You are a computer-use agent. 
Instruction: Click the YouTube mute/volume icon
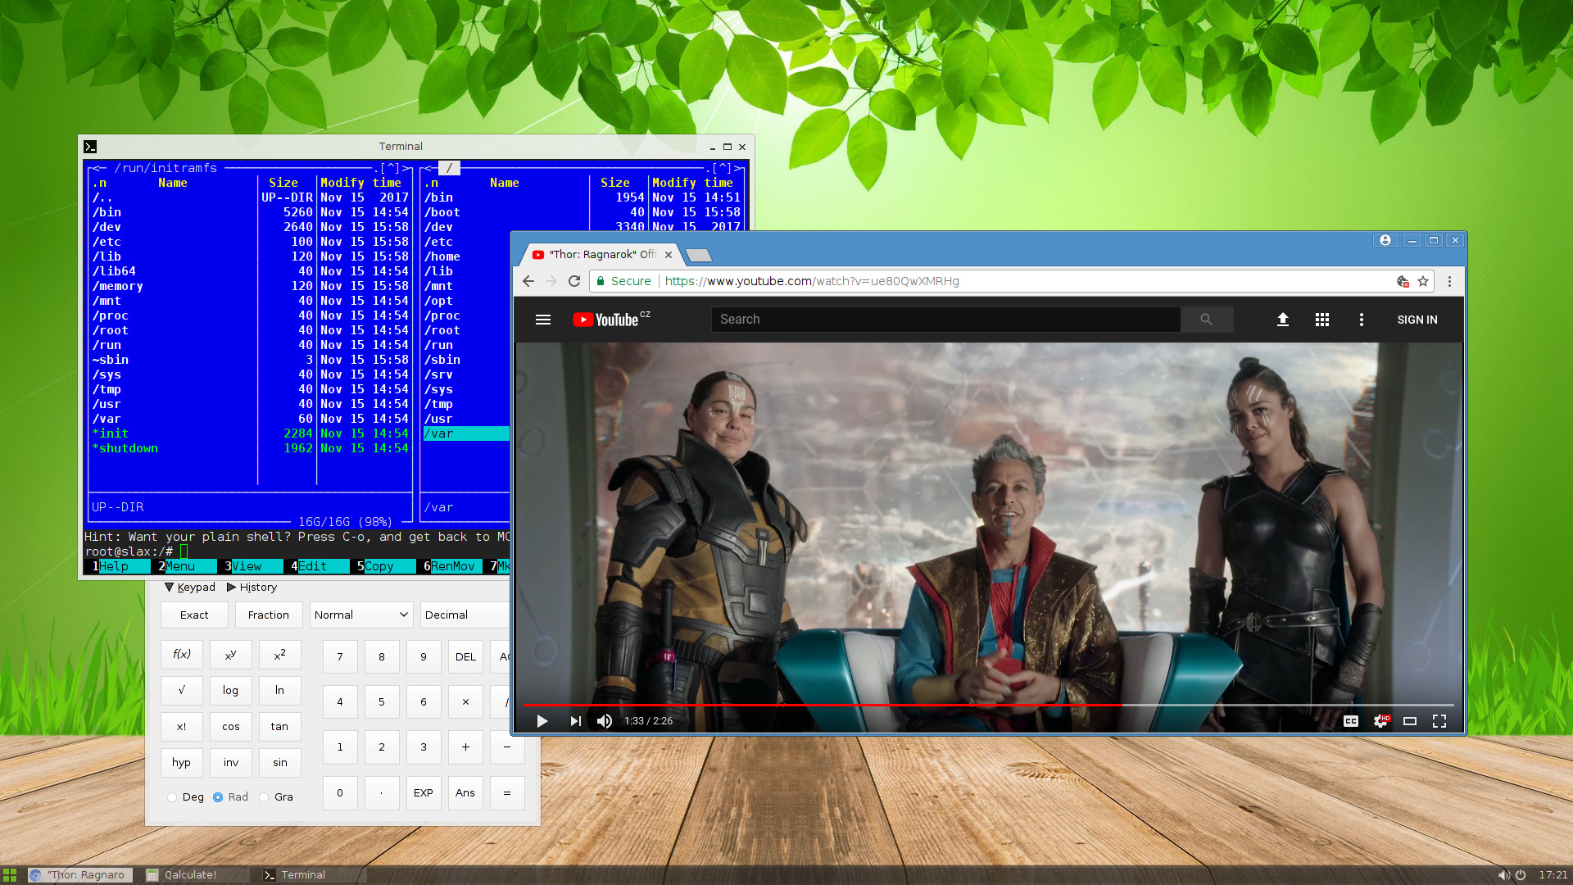(604, 719)
